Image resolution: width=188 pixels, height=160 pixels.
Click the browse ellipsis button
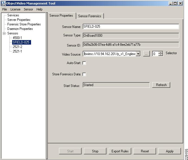[x=146, y=54]
